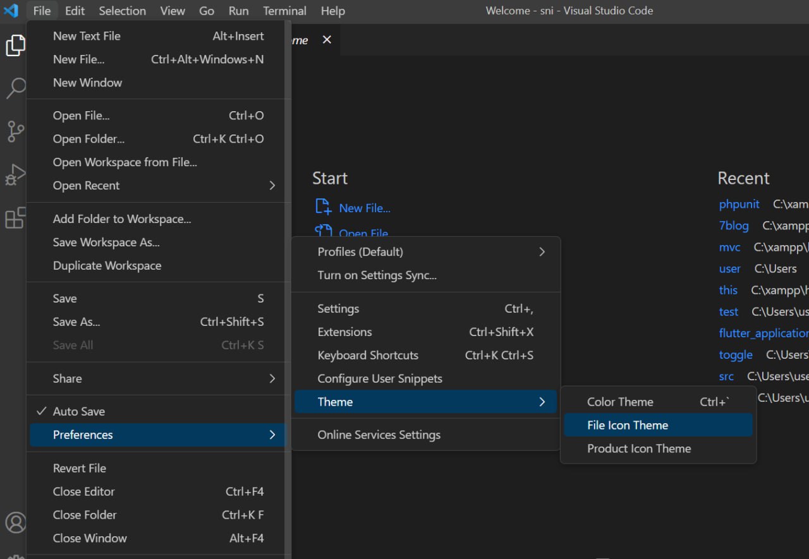Screen dimensions: 809x559
Task: Expand the Share submenu arrow
Action: click(x=272, y=378)
